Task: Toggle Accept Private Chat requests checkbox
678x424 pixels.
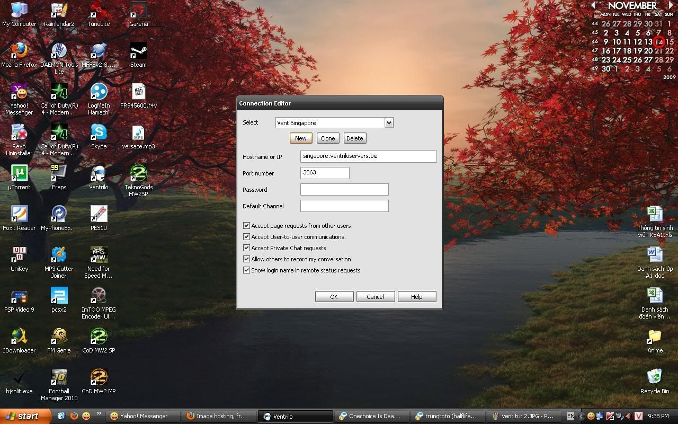Action: tap(246, 248)
